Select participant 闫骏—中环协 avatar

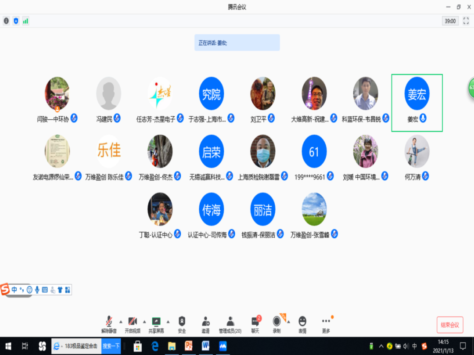[57, 93]
